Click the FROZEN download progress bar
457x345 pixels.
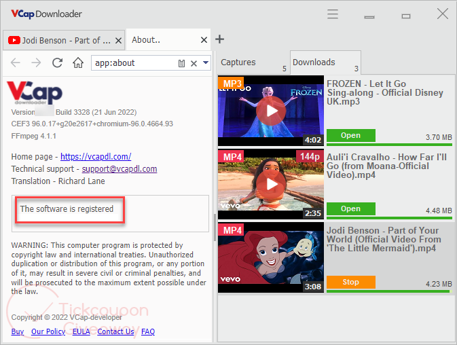(389, 145)
